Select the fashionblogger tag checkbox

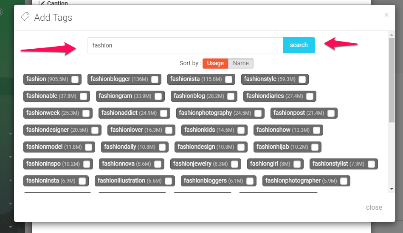point(155,79)
